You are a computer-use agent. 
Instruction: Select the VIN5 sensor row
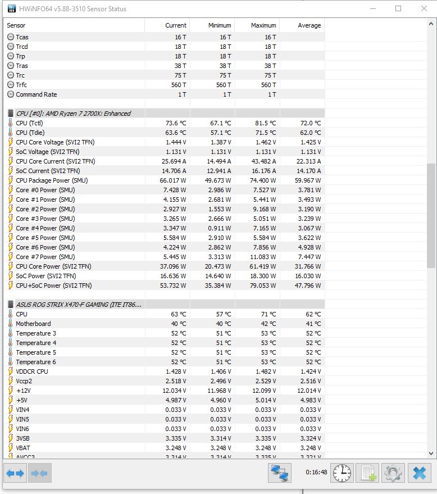click(x=164, y=419)
